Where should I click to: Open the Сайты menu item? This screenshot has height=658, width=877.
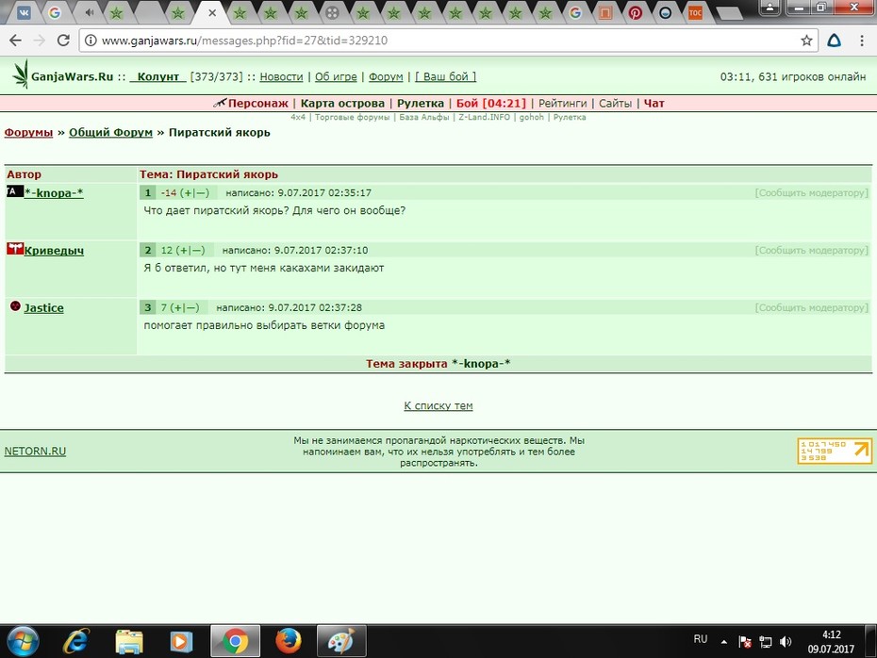tap(615, 103)
